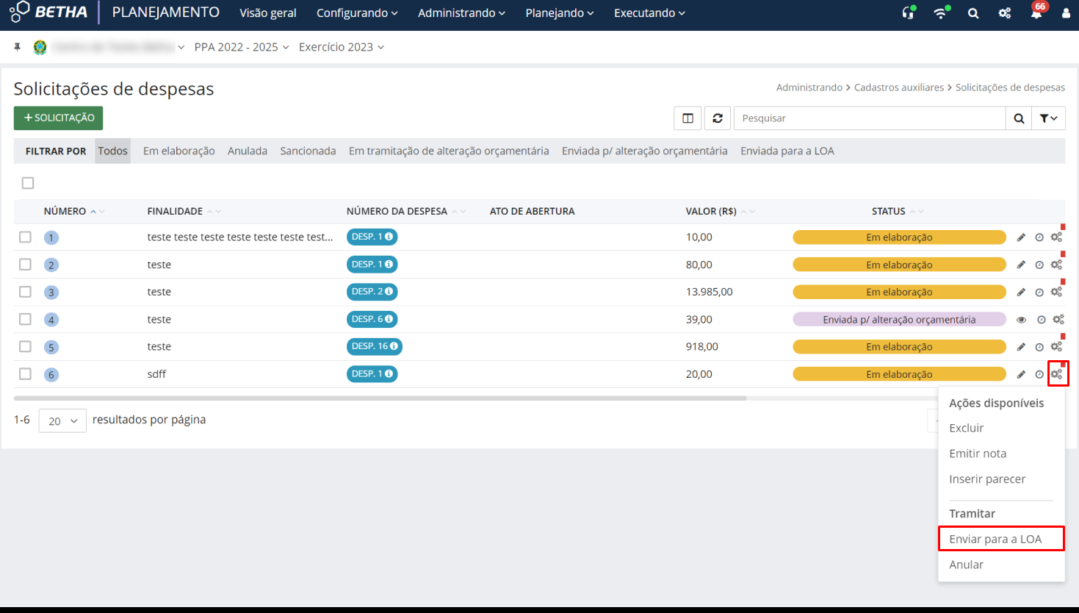The image size is (1079, 613).
Task: Click the Pesquisar search field
Action: coord(870,118)
